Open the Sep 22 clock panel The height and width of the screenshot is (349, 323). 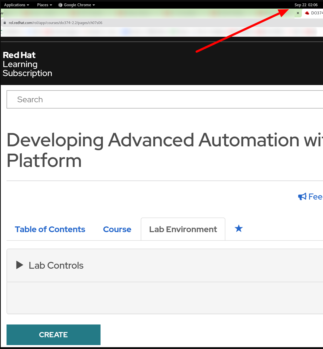coord(306,5)
